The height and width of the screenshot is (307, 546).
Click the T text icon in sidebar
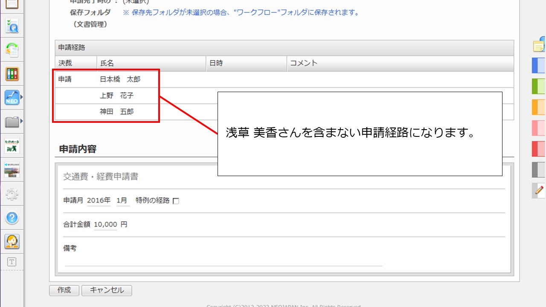click(12, 262)
